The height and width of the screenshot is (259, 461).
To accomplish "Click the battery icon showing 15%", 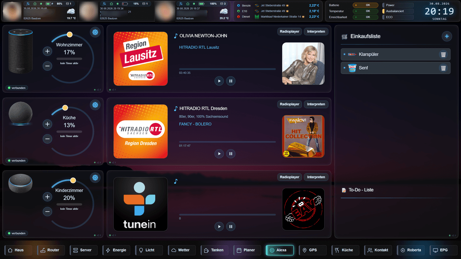I will [126, 4].
